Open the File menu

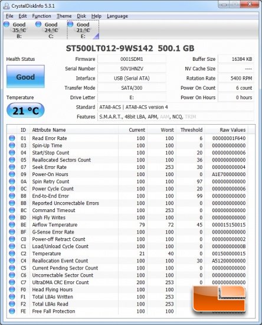click(9, 16)
